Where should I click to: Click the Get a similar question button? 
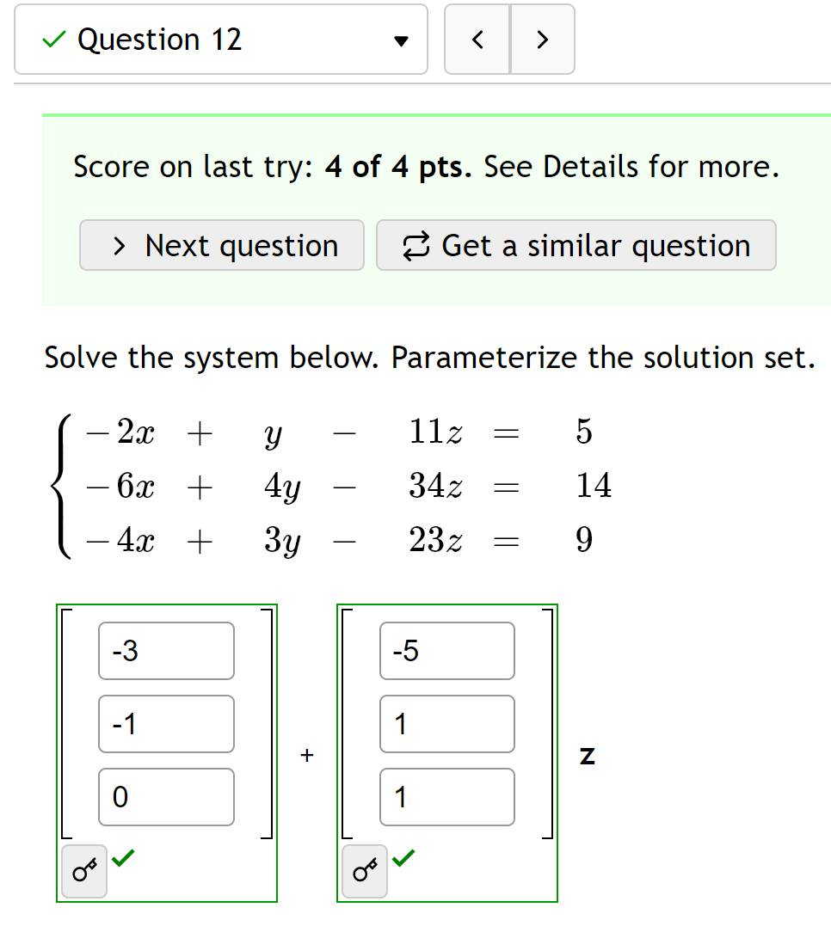pyautogui.click(x=576, y=245)
